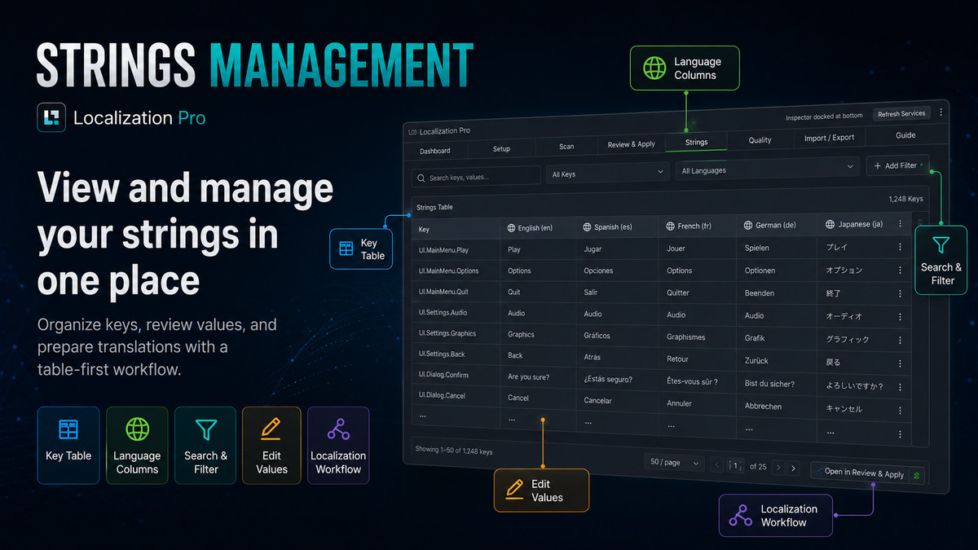The width and height of the screenshot is (978, 550).
Task: Expand the All Keys dropdown
Action: (606, 174)
